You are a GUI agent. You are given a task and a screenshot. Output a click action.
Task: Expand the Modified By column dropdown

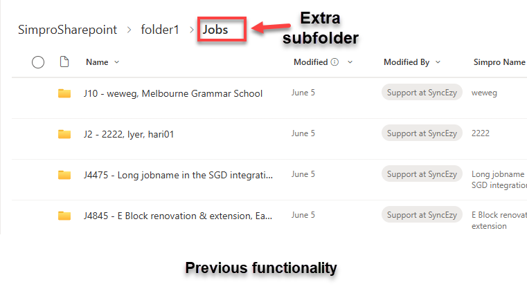click(438, 62)
